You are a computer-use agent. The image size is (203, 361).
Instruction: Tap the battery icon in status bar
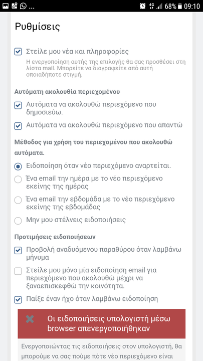tap(180, 6)
